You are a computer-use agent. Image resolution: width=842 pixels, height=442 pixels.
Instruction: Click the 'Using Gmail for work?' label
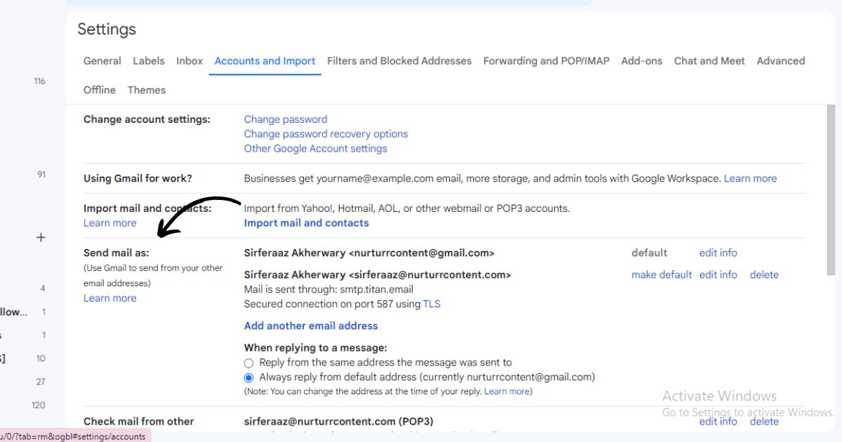(x=138, y=178)
